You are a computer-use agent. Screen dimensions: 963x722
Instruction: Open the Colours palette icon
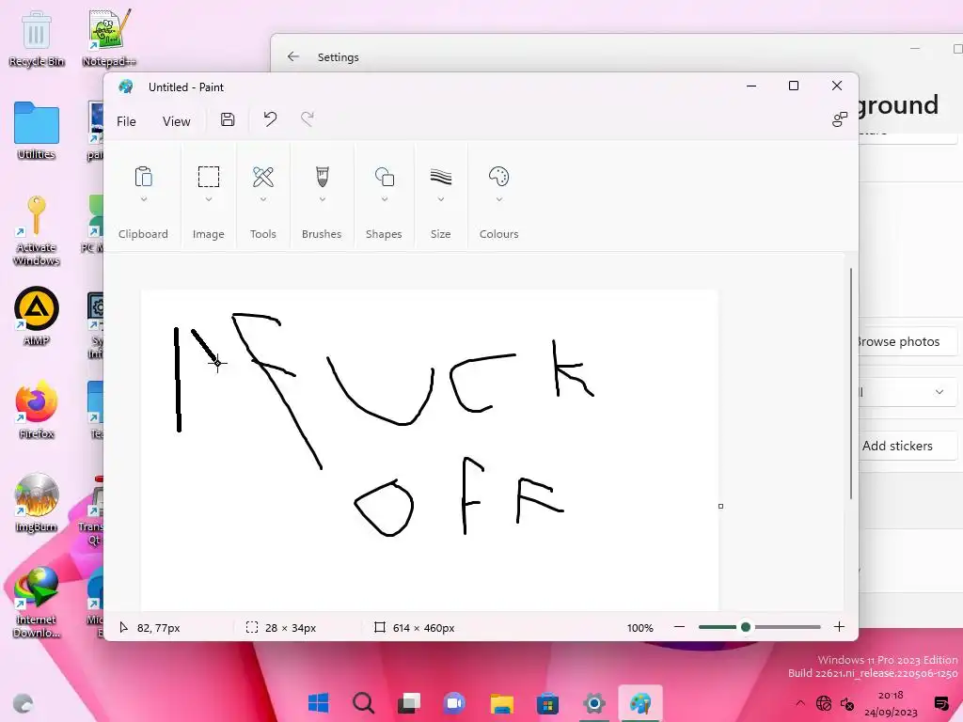(x=498, y=177)
